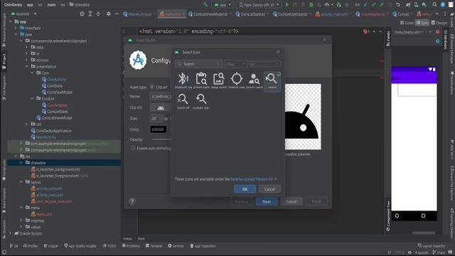455x256 pixels.
Task: Switch to the CoinListViewModel.kt tab
Action: (210, 14)
